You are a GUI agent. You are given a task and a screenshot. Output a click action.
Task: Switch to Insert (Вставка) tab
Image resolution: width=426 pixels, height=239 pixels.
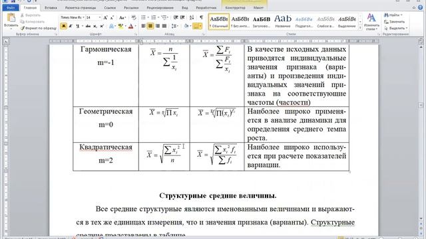click(x=51, y=8)
